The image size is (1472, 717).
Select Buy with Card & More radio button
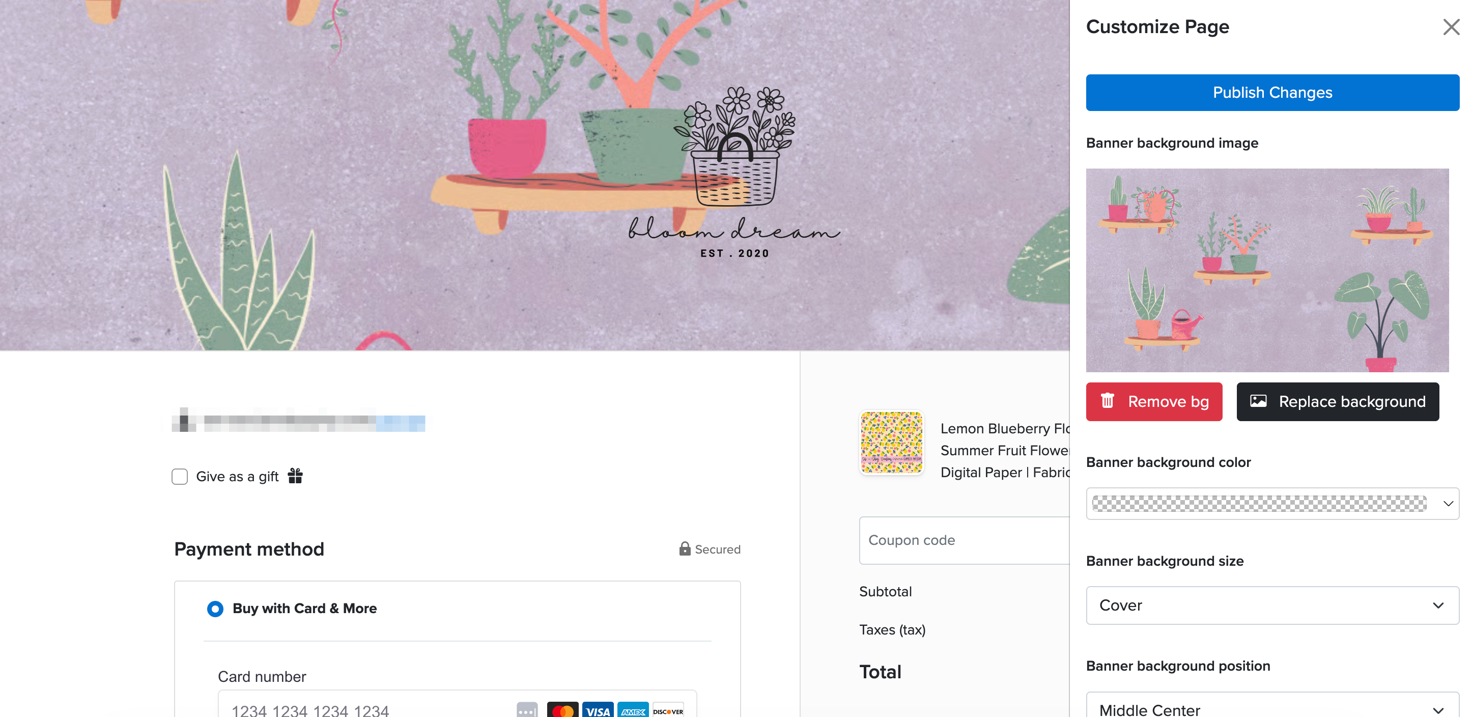pos(215,609)
